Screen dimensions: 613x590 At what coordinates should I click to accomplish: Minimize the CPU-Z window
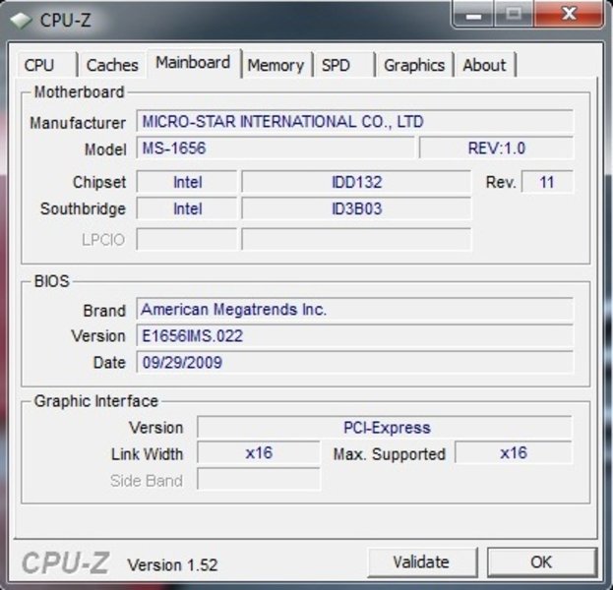(473, 14)
